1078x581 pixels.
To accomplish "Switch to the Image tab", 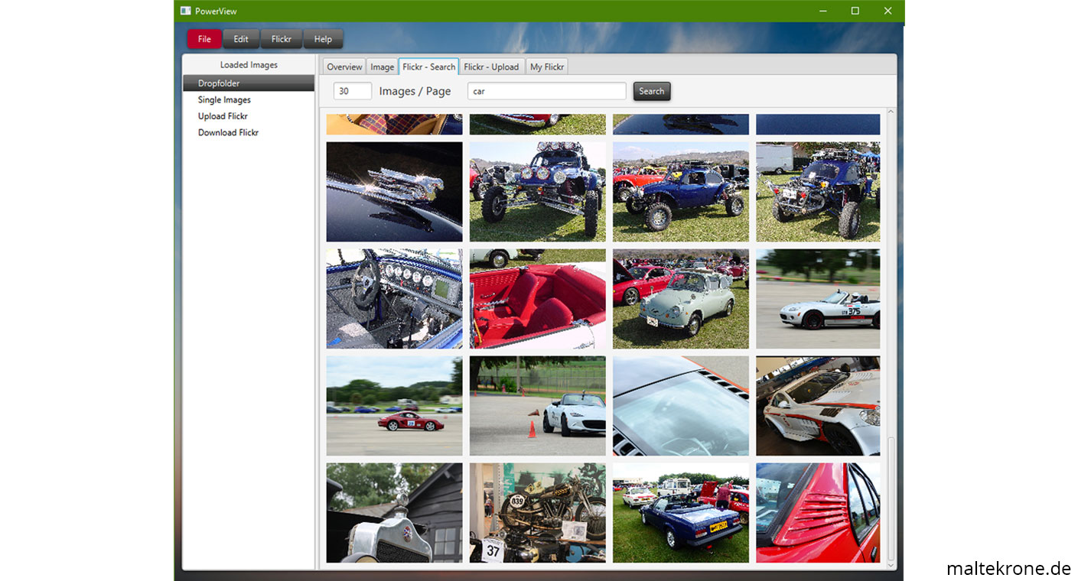I will (383, 67).
